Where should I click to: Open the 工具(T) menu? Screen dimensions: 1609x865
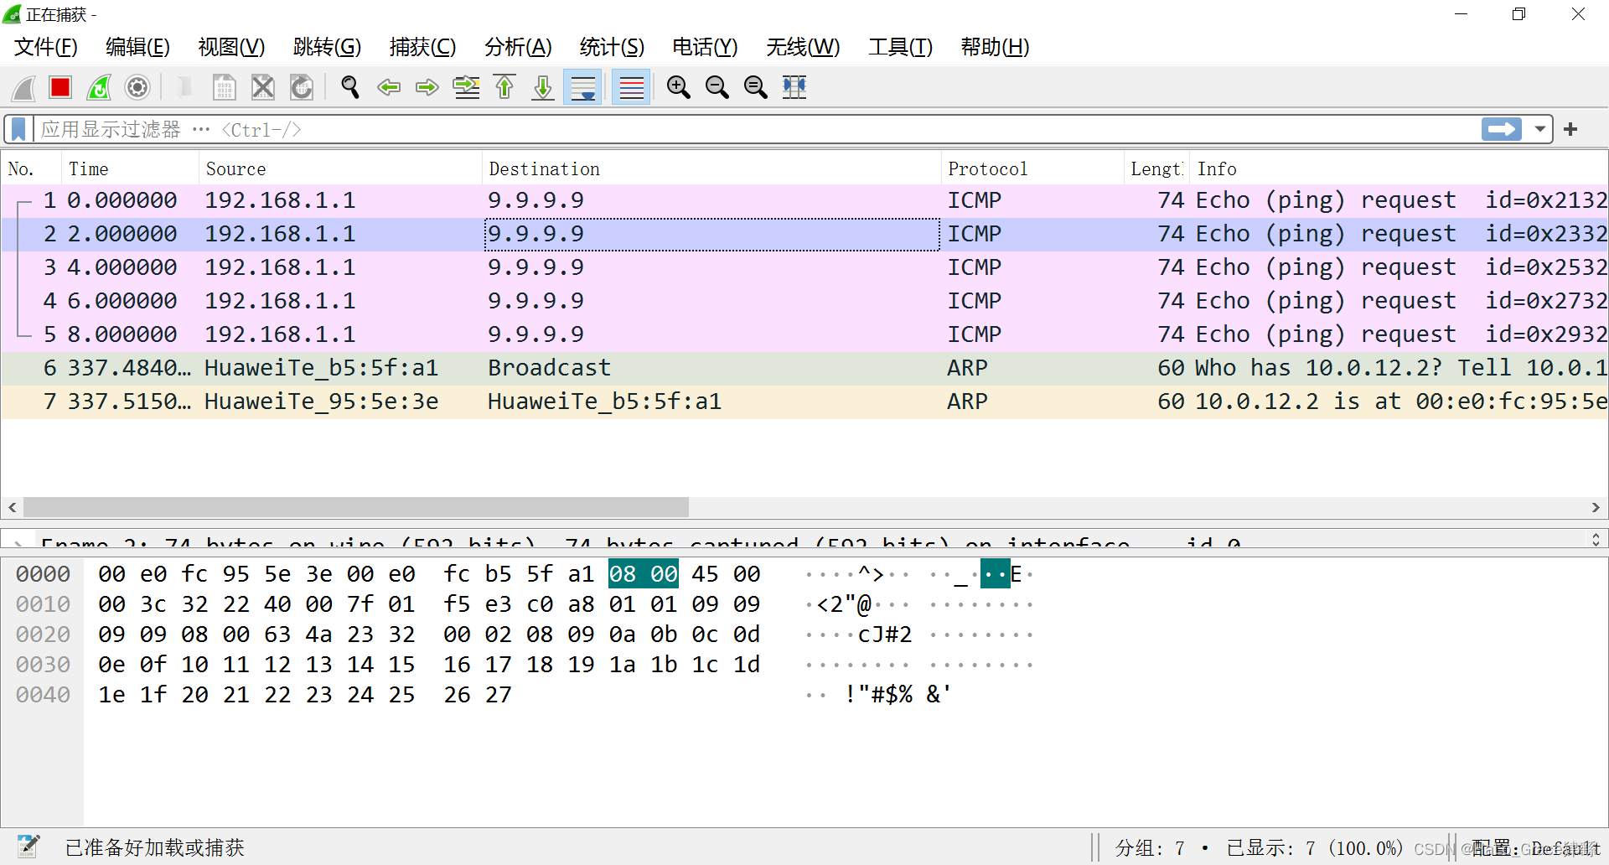(x=901, y=47)
